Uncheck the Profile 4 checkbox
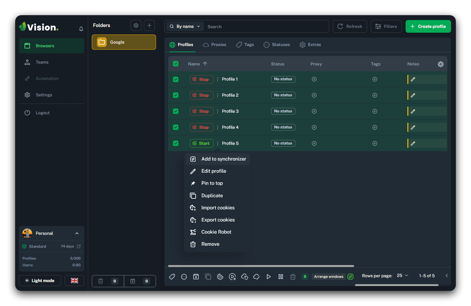471x306 pixels. [176, 127]
